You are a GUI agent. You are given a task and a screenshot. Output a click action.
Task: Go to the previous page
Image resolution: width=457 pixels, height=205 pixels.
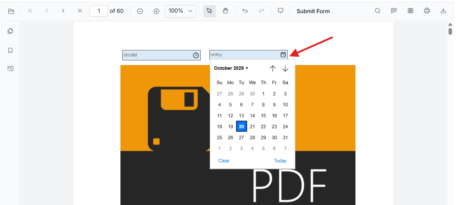(47, 11)
